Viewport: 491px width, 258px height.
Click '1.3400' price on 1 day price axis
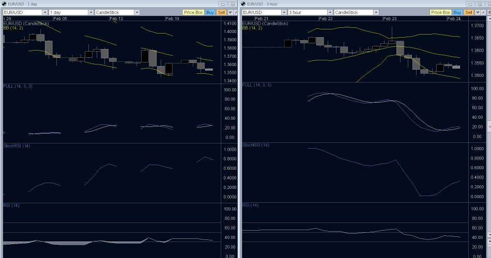230,80
